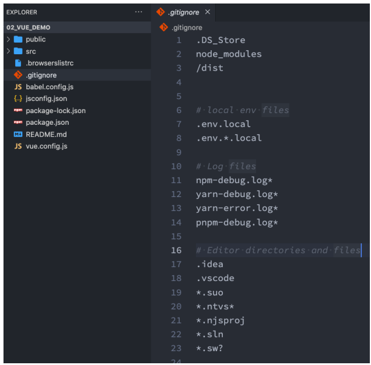Click line number 16 in the gutter
The image size is (371, 365).
(x=176, y=250)
